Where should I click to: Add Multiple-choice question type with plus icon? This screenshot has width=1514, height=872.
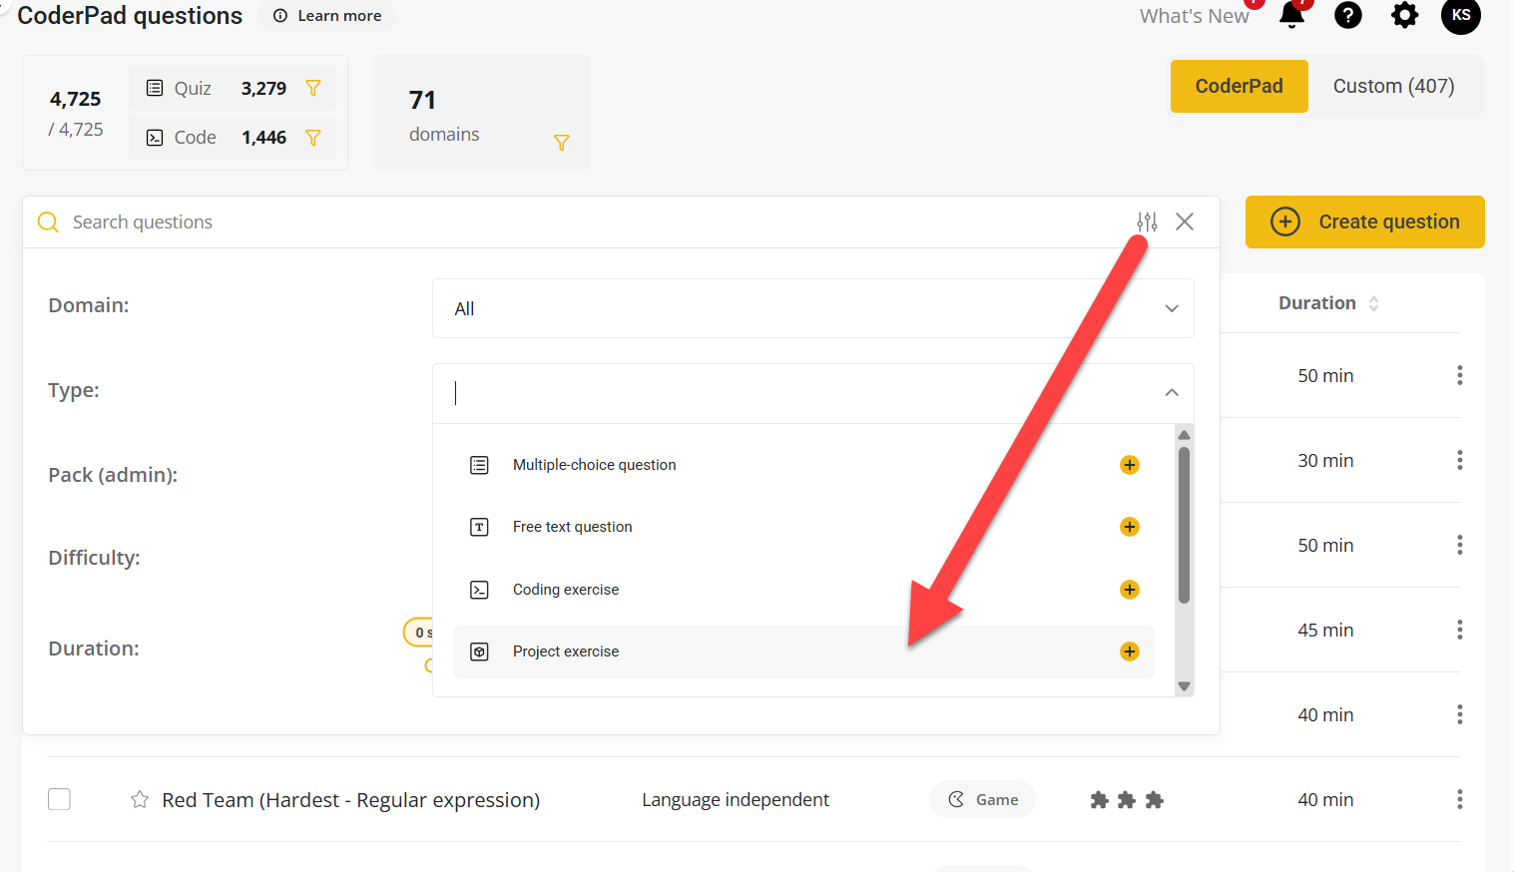(x=1129, y=465)
